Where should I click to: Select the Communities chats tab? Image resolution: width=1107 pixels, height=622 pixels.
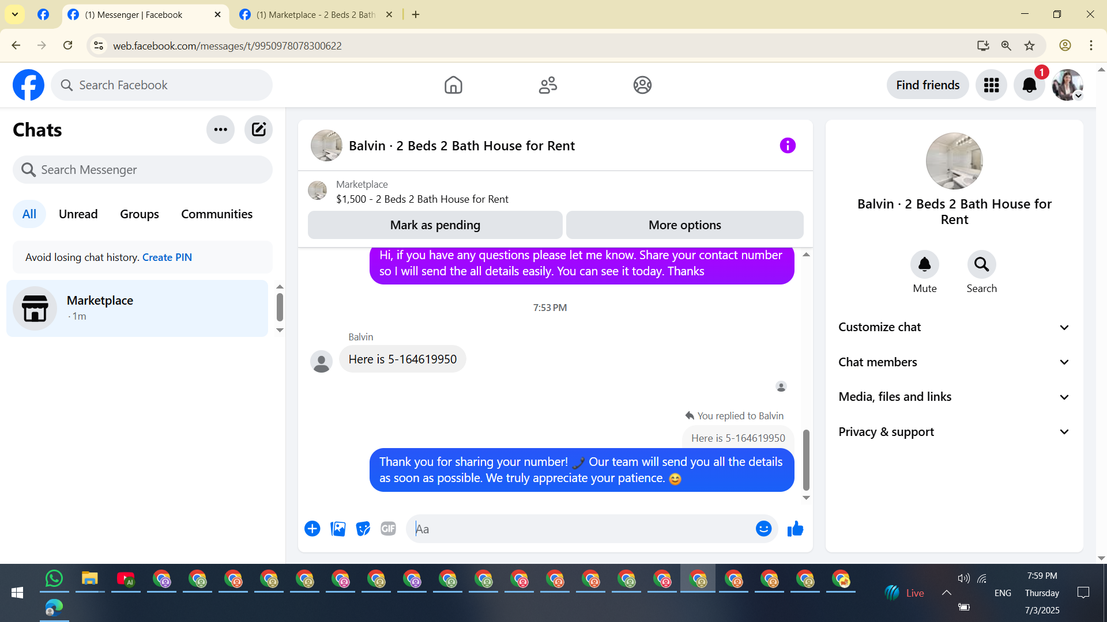point(217,214)
